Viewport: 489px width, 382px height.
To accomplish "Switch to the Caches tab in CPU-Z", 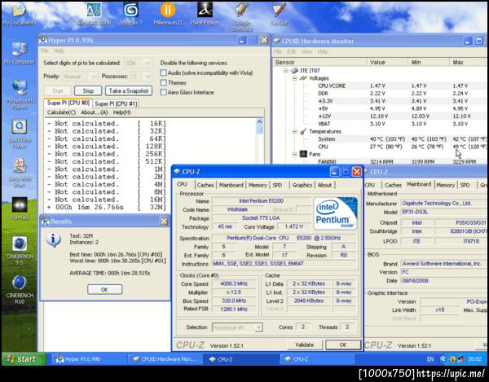I will click(205, 185).
